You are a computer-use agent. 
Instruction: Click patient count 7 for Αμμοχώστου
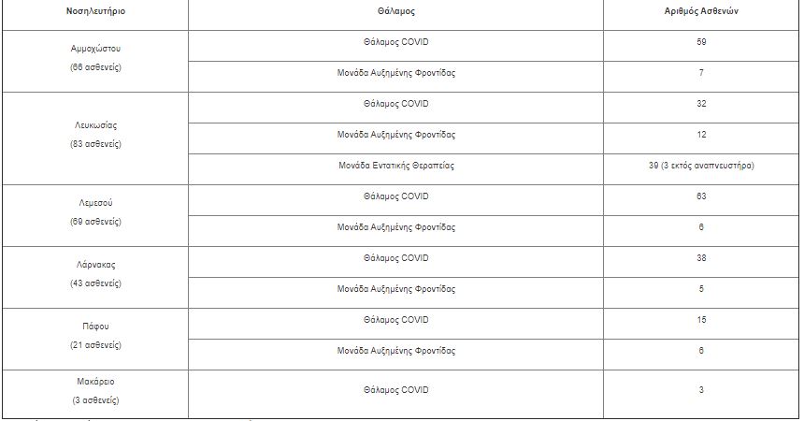click(701, 73)
